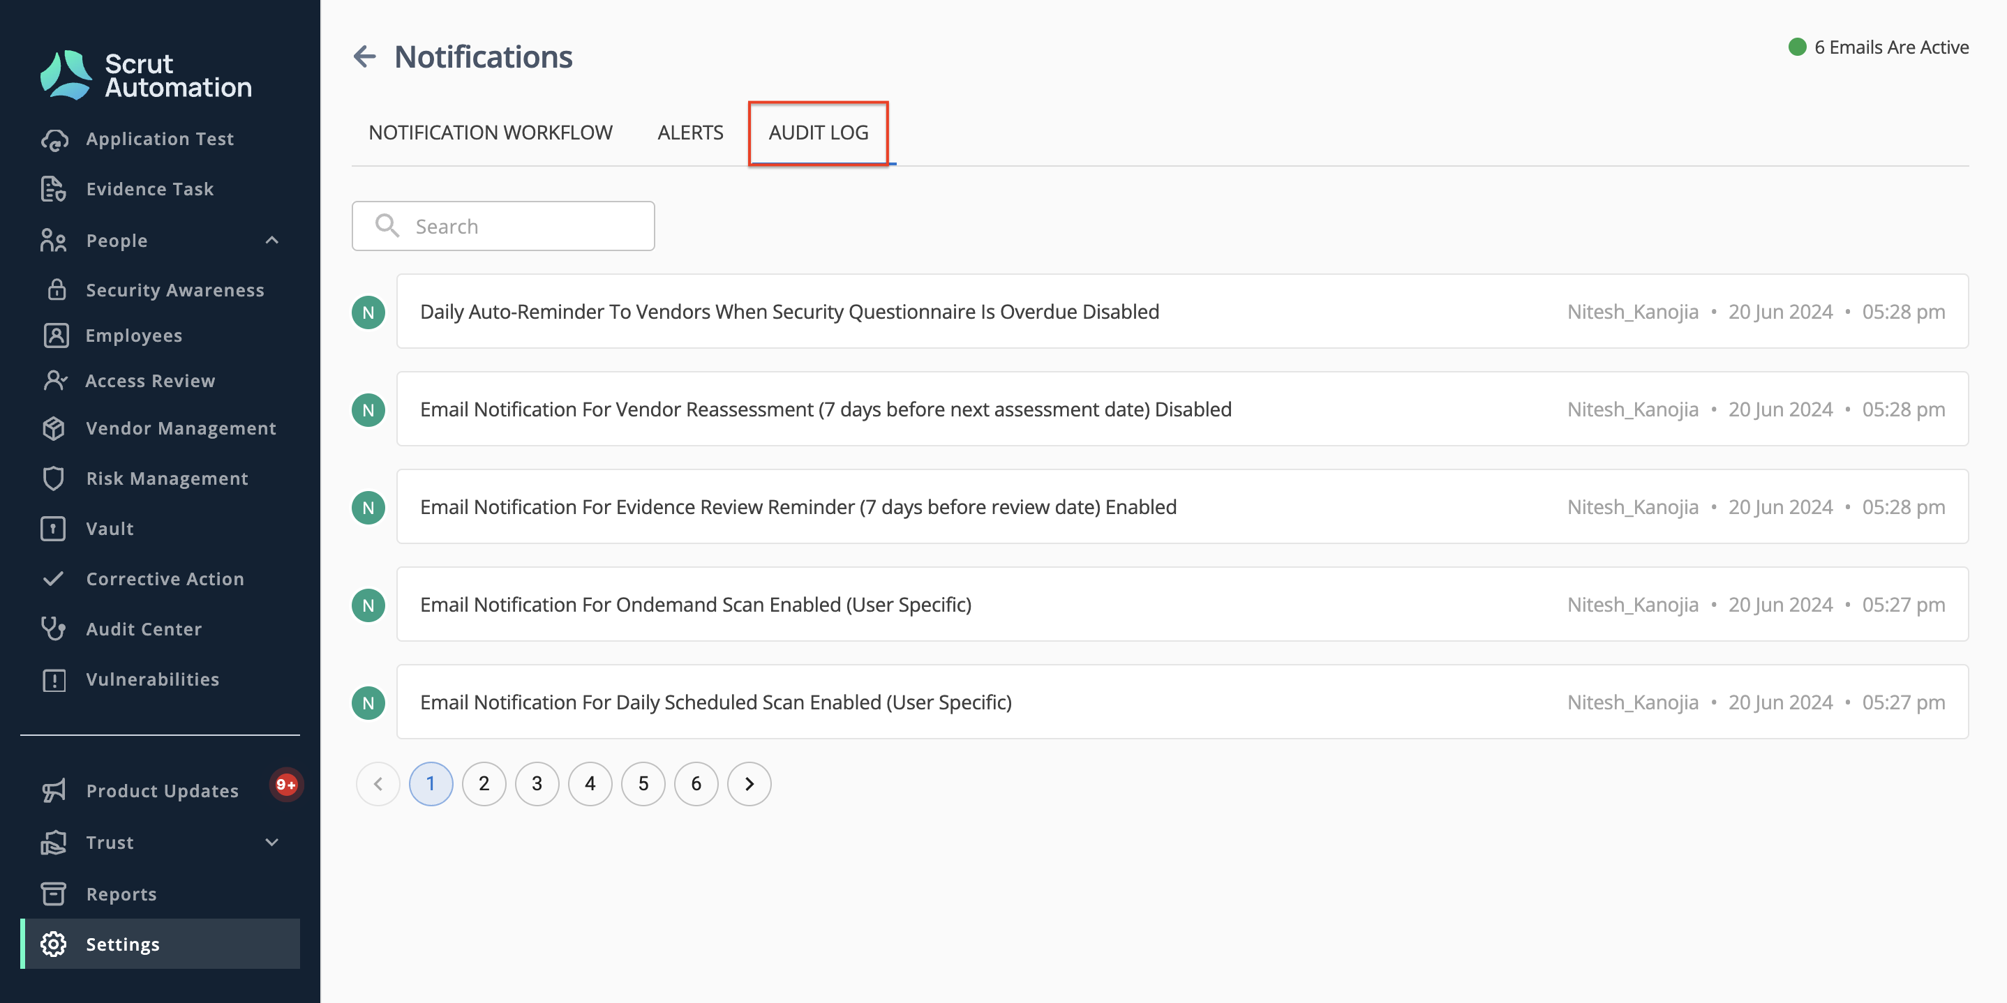
Task: Click 20 Jun 2024 on Evidence Review row
Action: tap(1780, 507)
